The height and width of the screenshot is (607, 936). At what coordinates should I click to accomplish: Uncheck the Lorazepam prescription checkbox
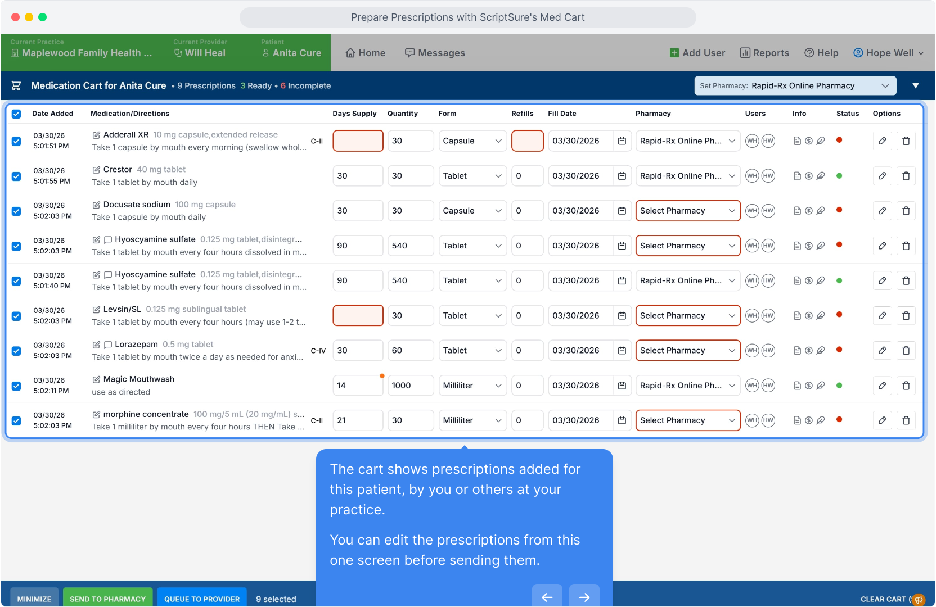[x=16, y=351]
